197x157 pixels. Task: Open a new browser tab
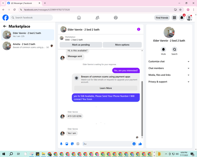click(x=45, y=3)
